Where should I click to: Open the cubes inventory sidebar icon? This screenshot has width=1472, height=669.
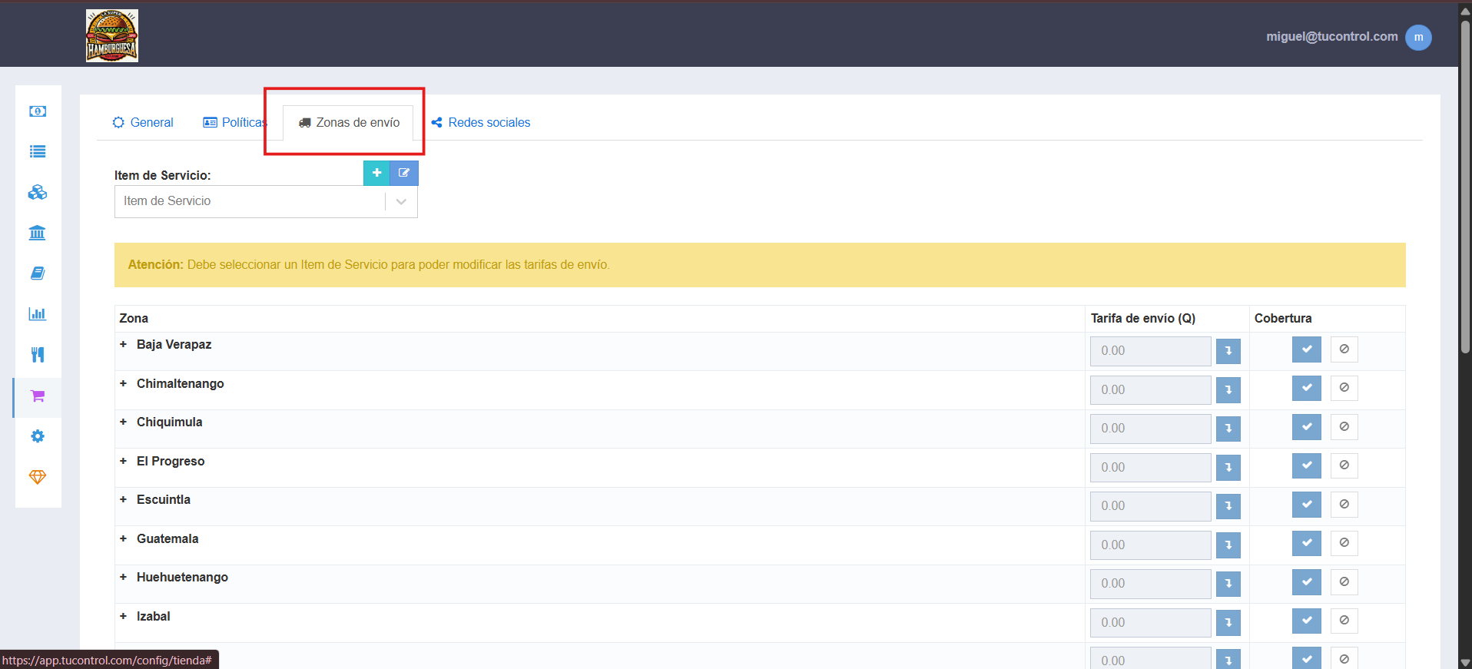pos(38,192)
